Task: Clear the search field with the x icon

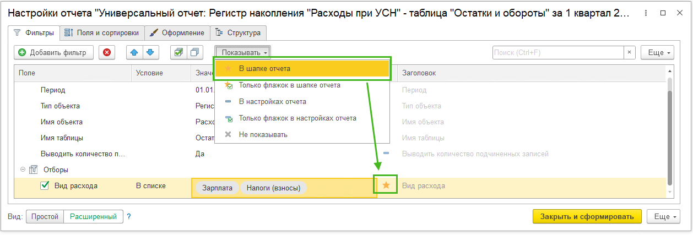Action: pos(630,52)
